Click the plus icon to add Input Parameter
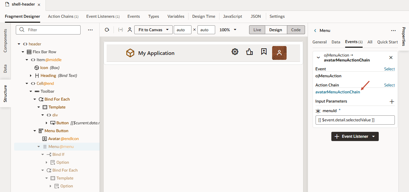This screenshot has width=409, height=192. pyautogui.click(x=392, y=102)
